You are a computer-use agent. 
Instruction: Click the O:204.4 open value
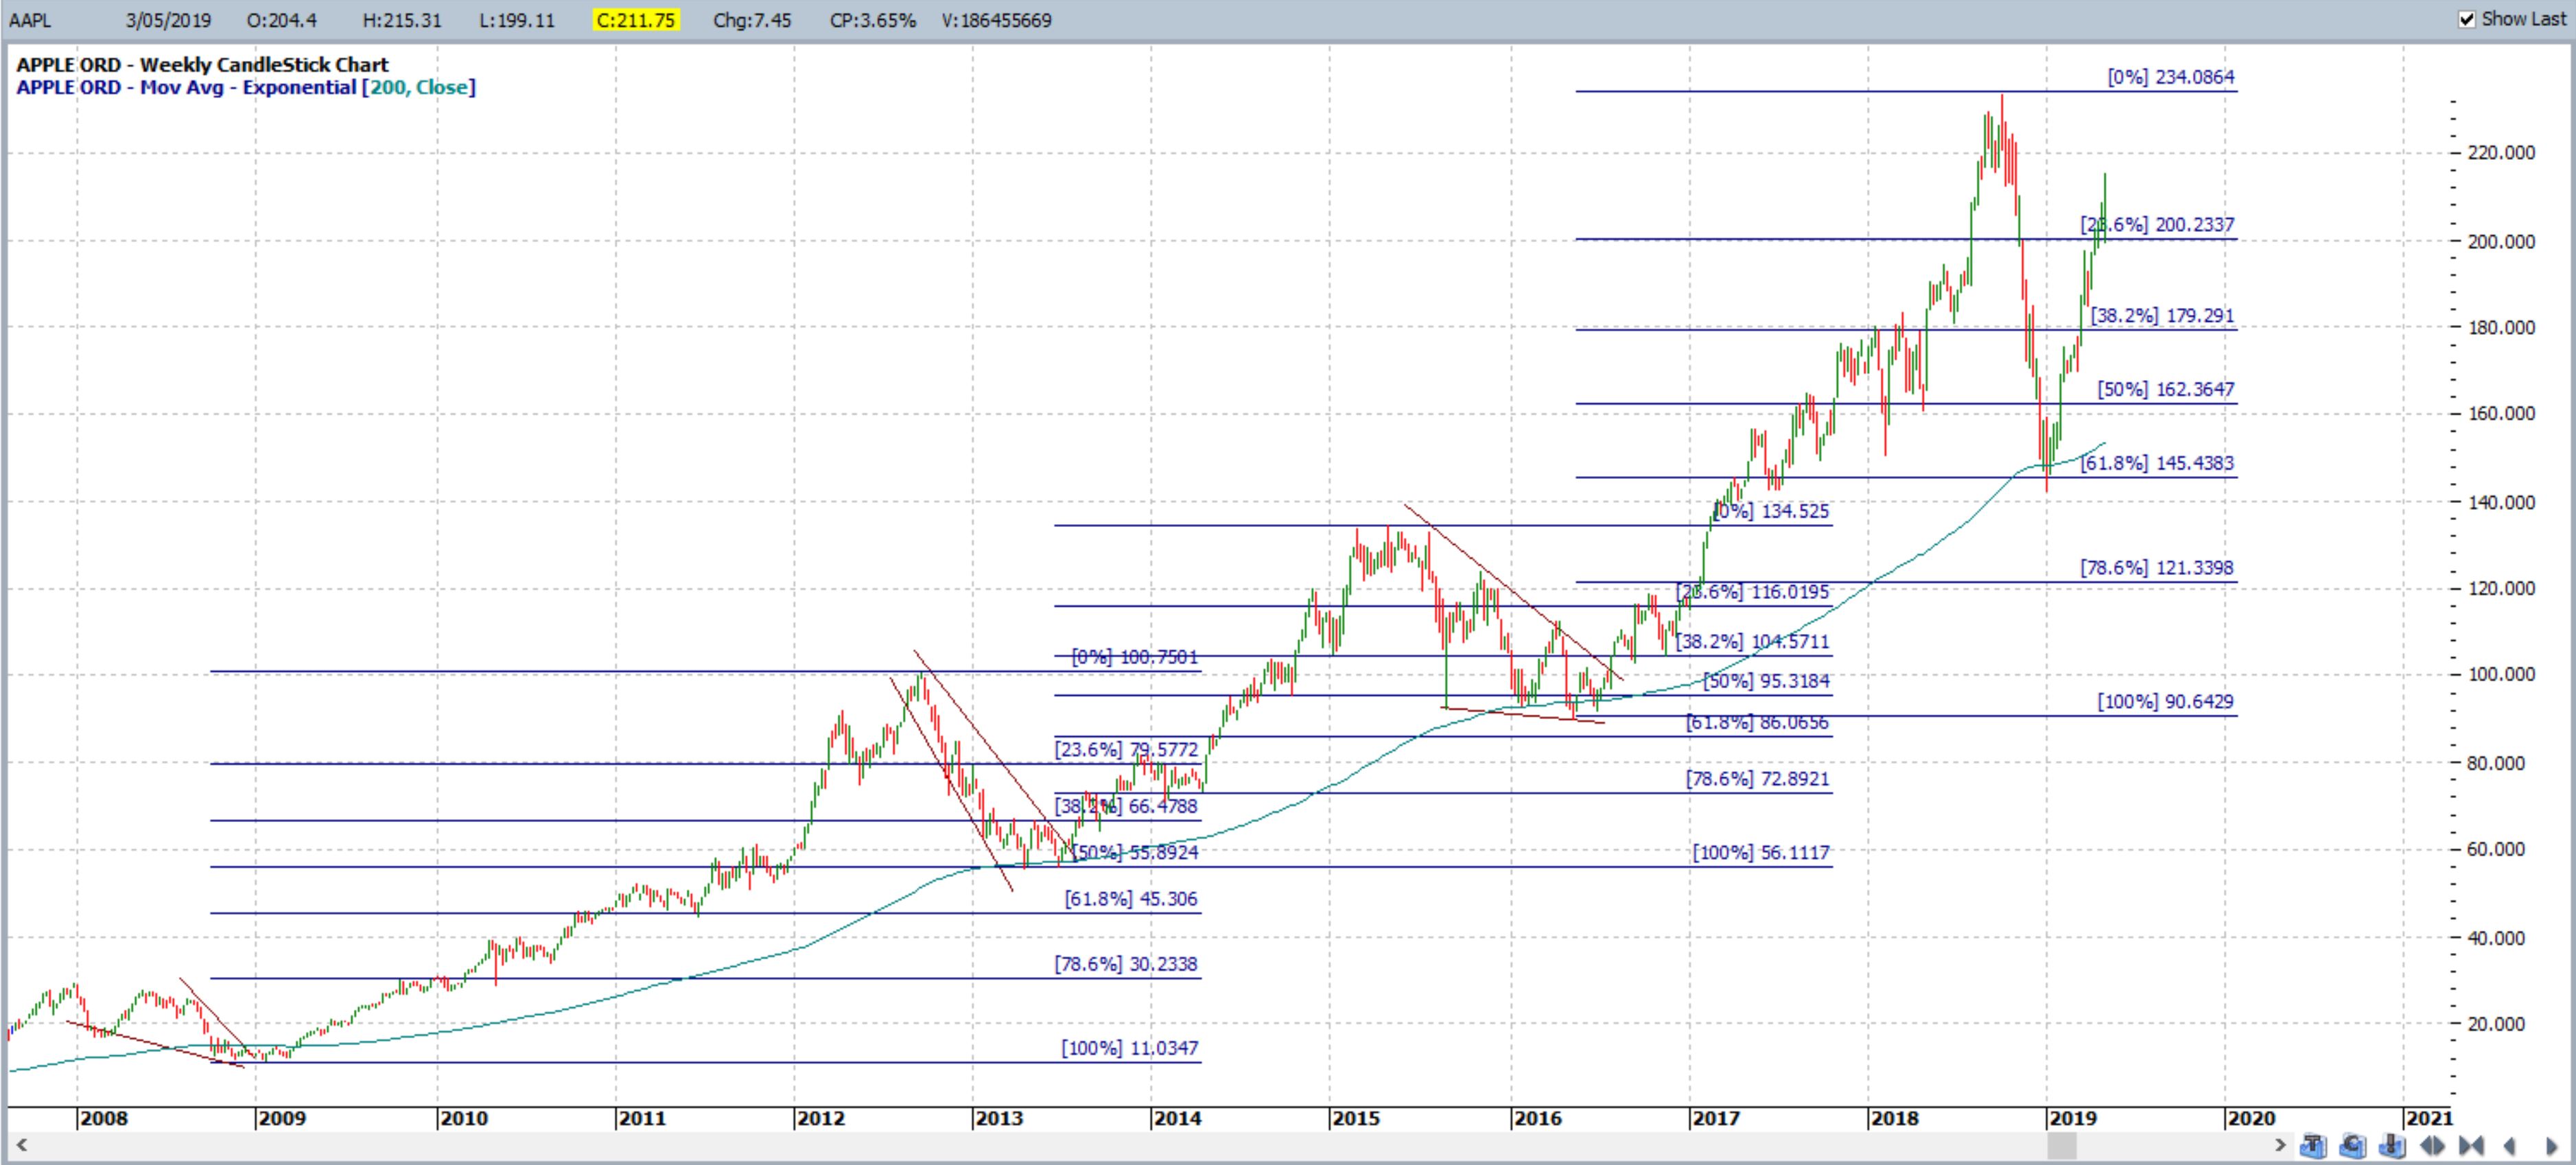click(x=281, y=20)
